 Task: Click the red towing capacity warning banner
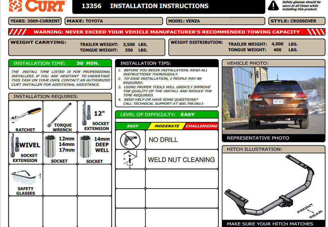point(167,32)
